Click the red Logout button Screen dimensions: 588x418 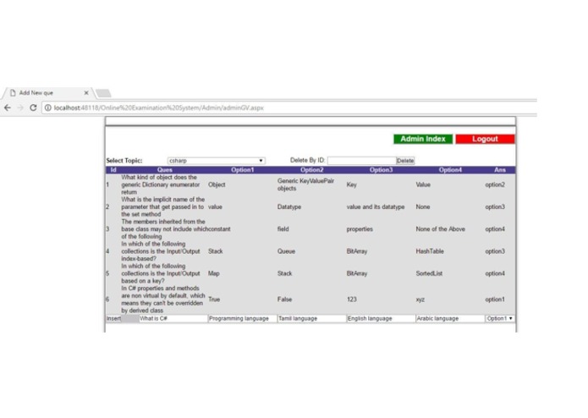point(485,139)
